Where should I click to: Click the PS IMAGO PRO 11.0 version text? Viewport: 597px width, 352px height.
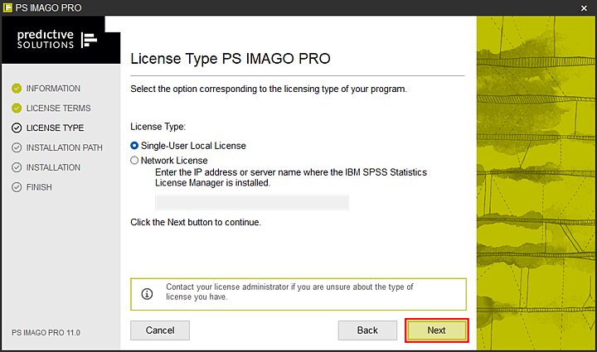(46, 333)
